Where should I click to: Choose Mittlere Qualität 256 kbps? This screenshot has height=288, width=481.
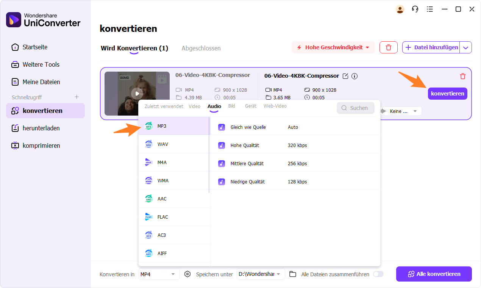295,164
